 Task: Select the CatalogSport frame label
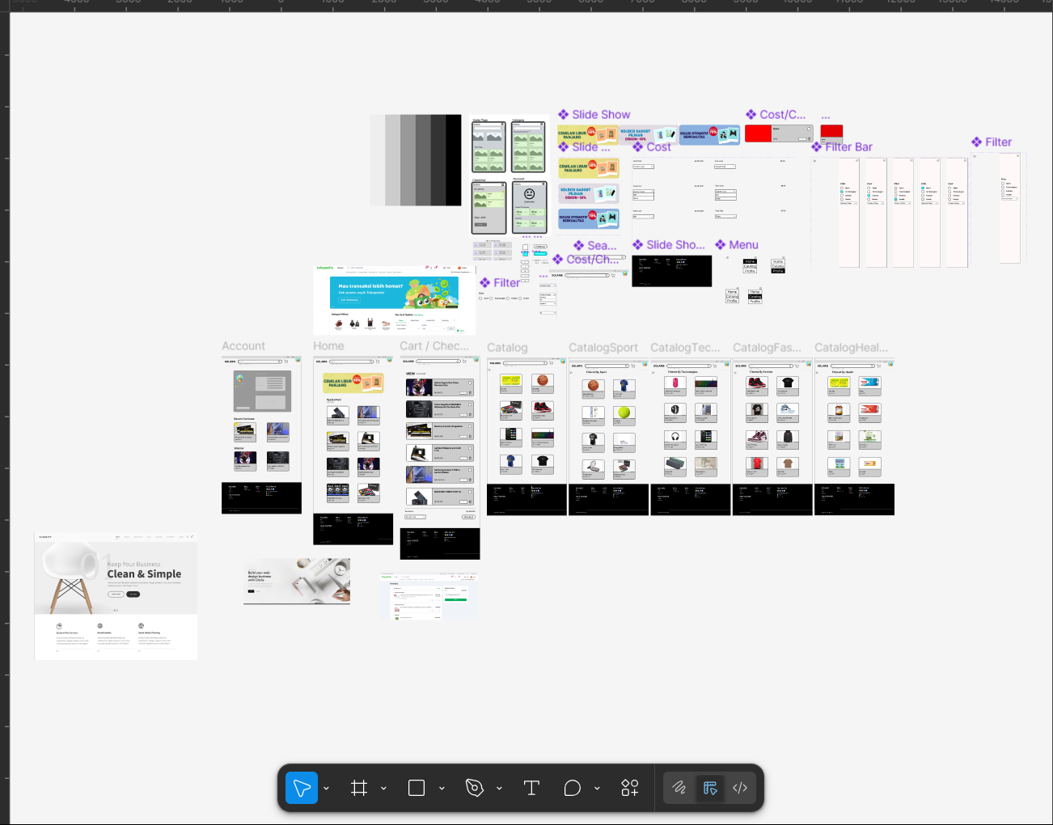[x=603, y=348]
